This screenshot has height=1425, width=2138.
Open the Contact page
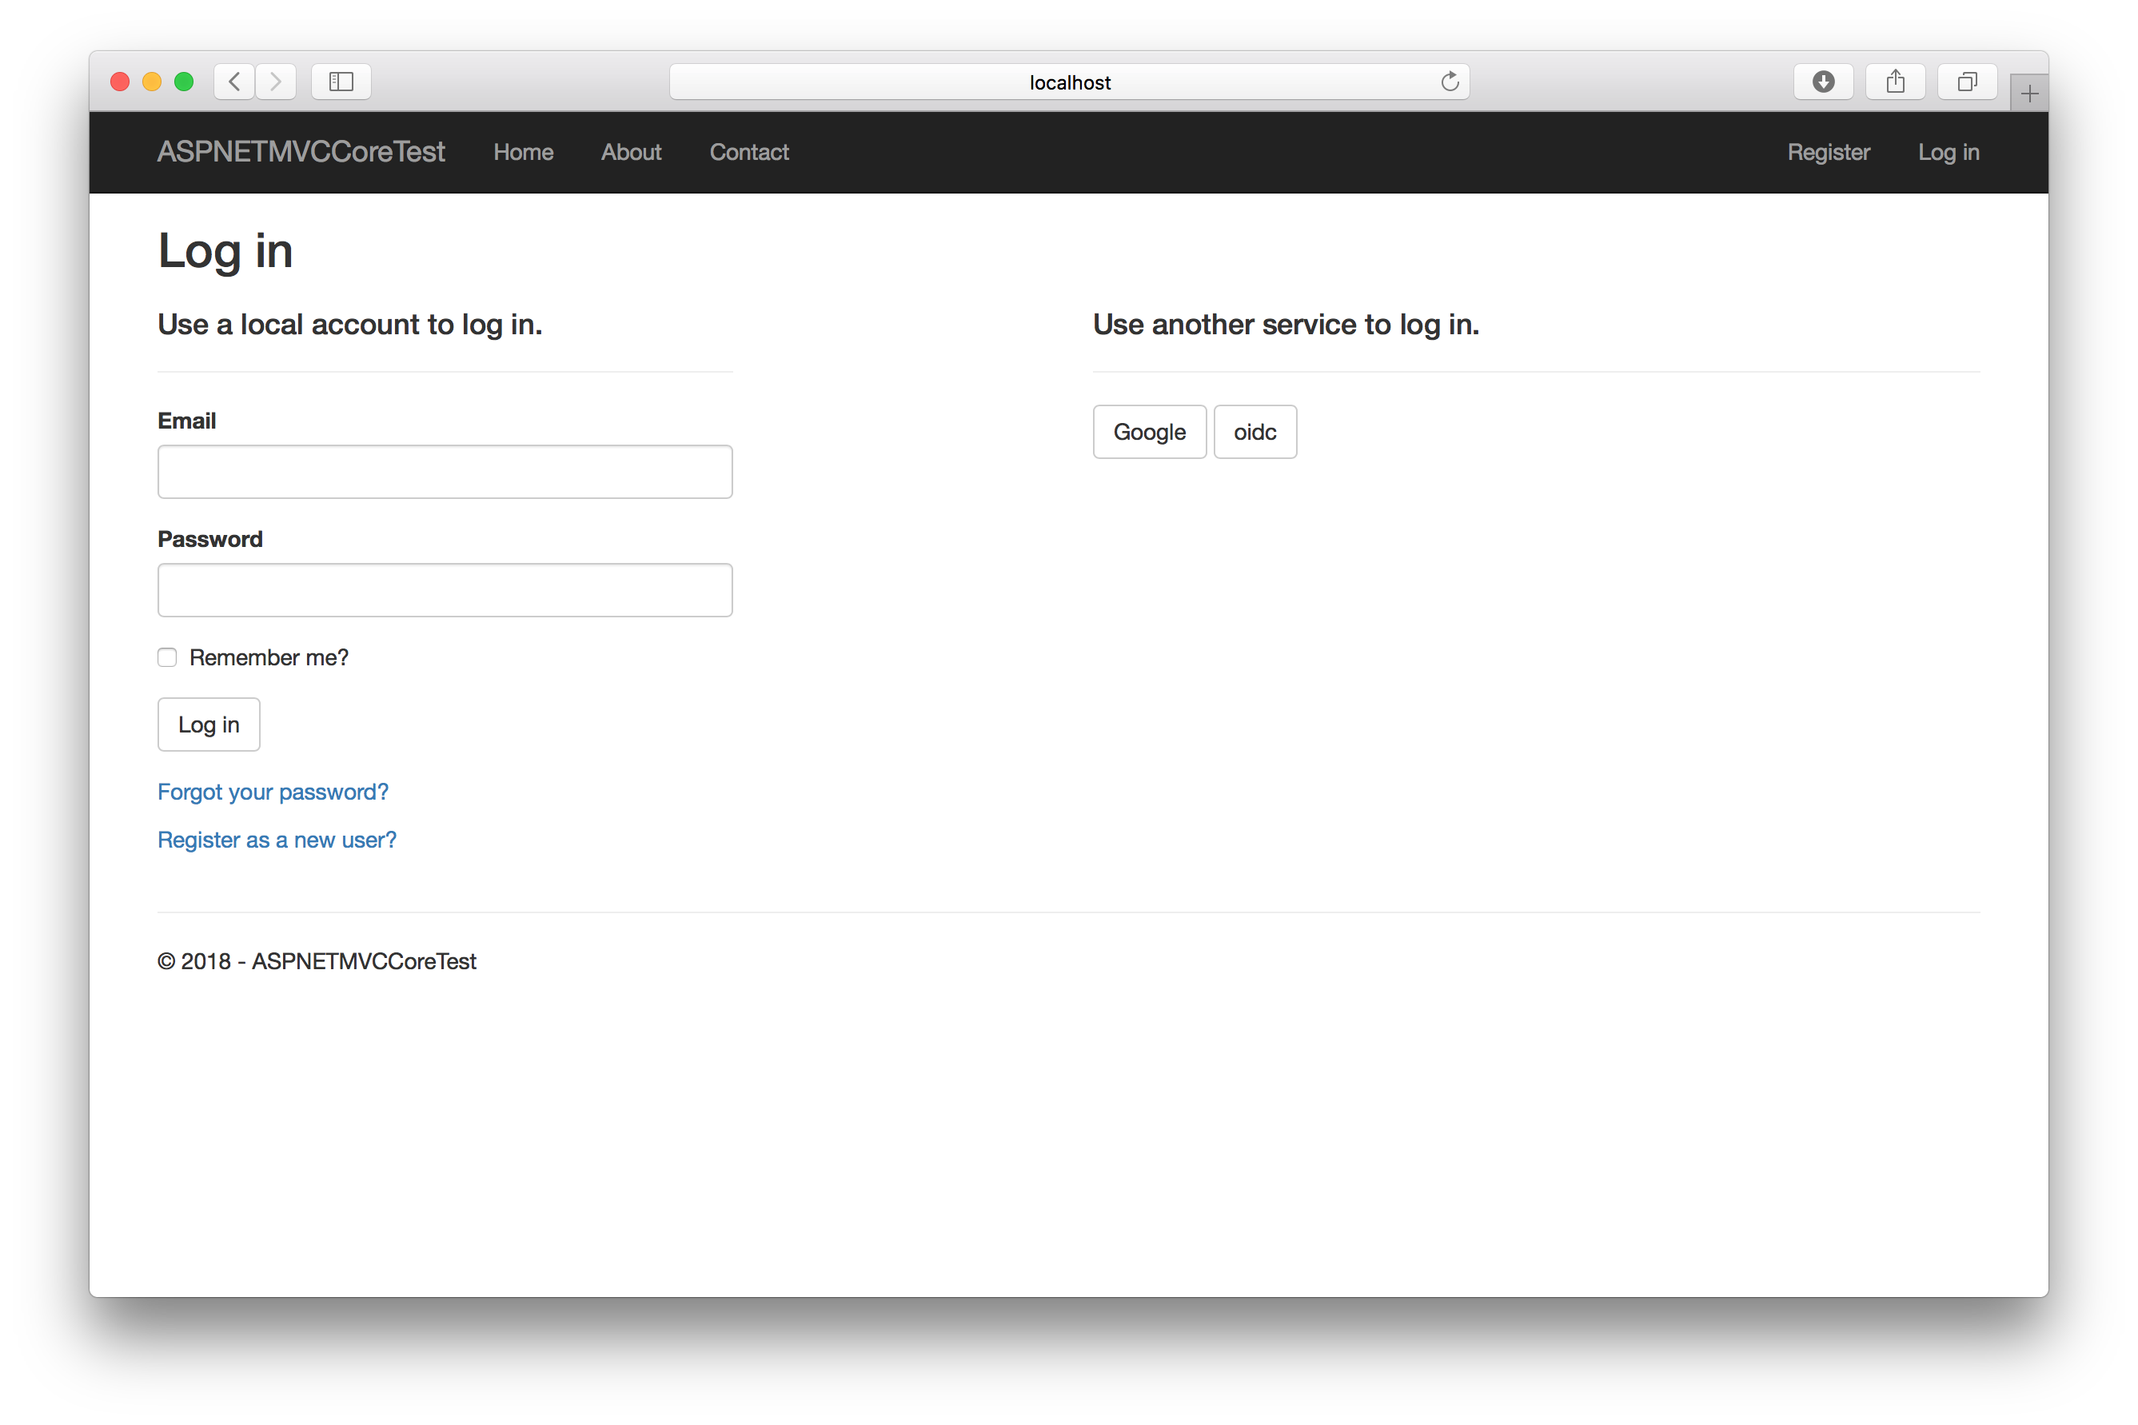point(748,152)
